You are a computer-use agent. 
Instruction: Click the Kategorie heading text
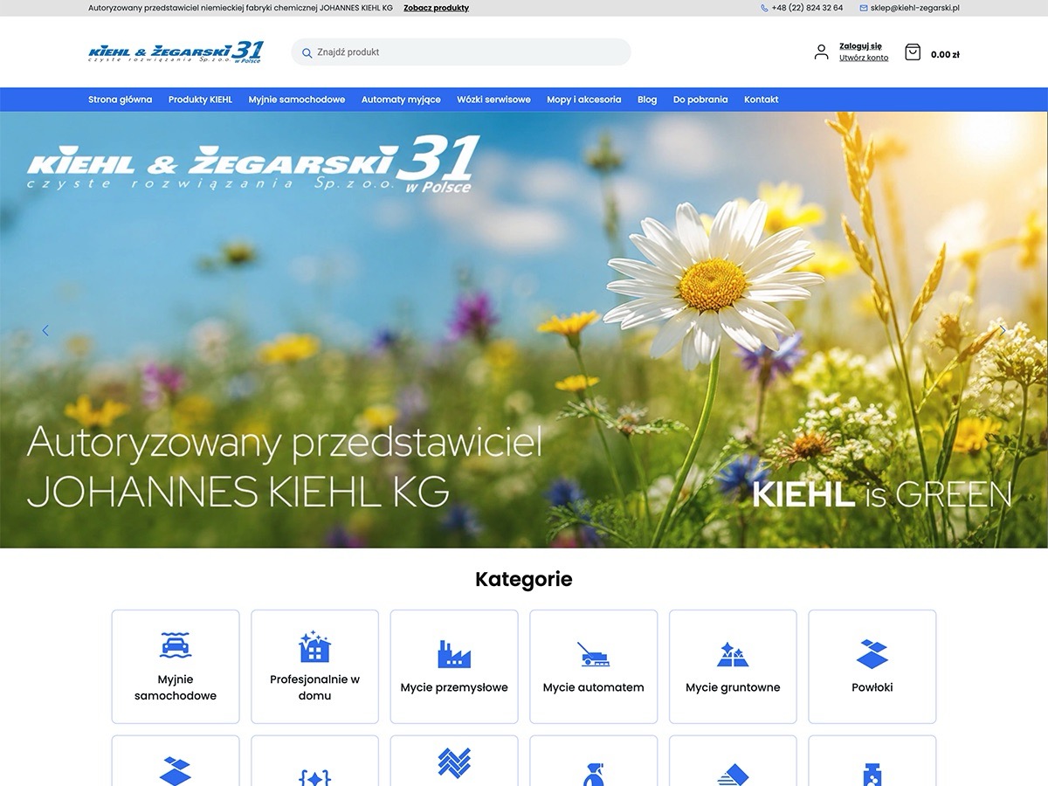coord(524,579)
